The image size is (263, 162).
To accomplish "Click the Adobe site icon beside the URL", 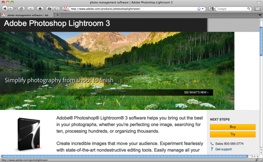I will pos(66,8).
